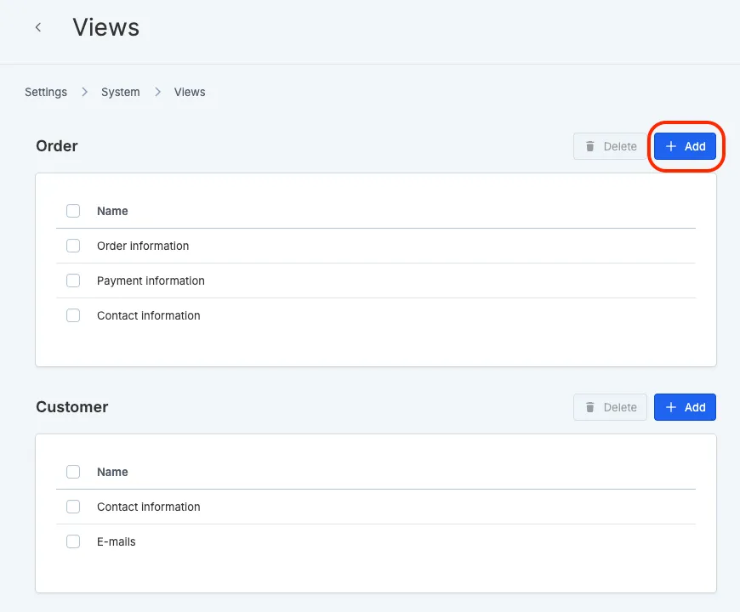
Task: Open the Payment information view
Action: coord(151,280)
